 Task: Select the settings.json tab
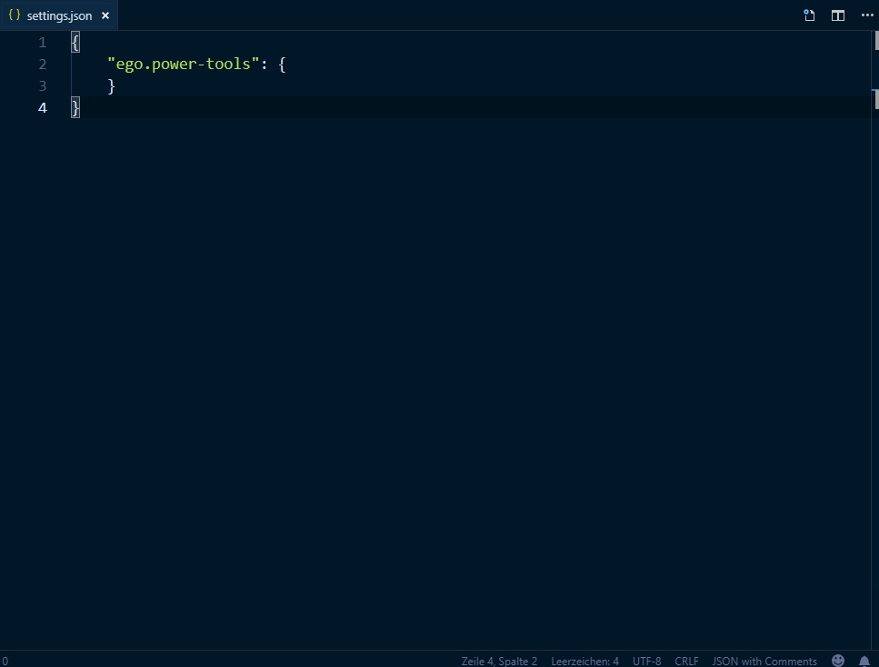(59, 15)
